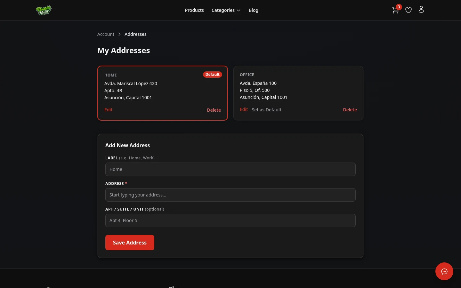Focus the address autocomplete field
The image size is (461, 288).
click(230, 195)
